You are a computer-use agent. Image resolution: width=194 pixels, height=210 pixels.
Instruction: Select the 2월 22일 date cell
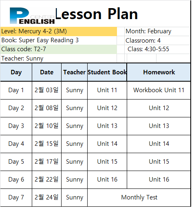click(47, 180)
